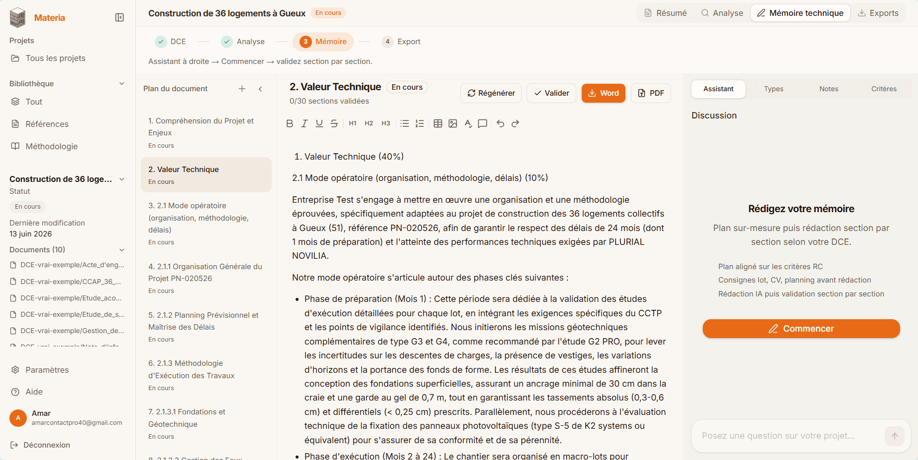Viewport: 918px width, 460px height.
Task: Click the Commencer button
Action: pyautogui.click(x=801, y=329)
